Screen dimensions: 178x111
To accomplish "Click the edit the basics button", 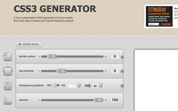I will 29,44.
